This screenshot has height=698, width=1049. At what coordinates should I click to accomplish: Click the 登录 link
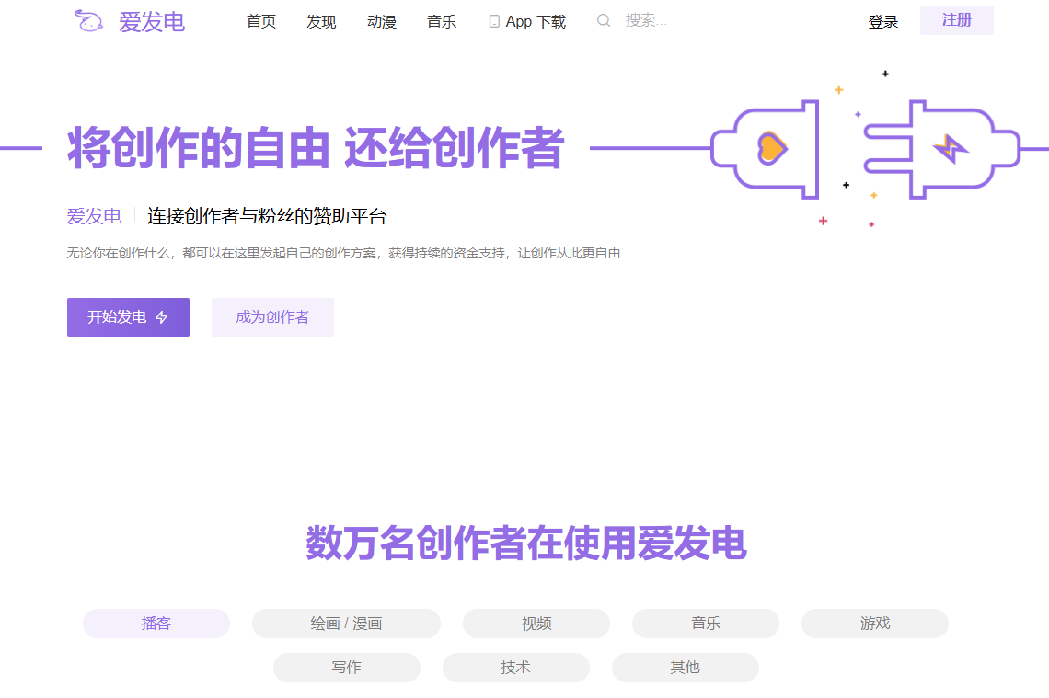tap(882, 21)
